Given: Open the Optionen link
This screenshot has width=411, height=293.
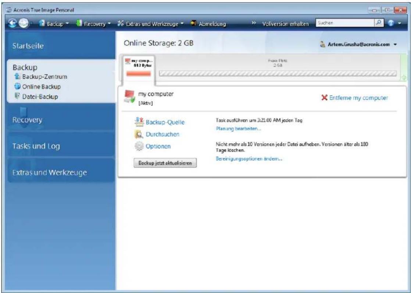Looking at the screenshot, I should [158, 146].
